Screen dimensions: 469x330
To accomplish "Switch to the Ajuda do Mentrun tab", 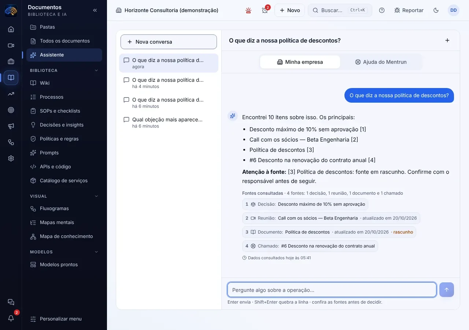I will pos(381,62).
